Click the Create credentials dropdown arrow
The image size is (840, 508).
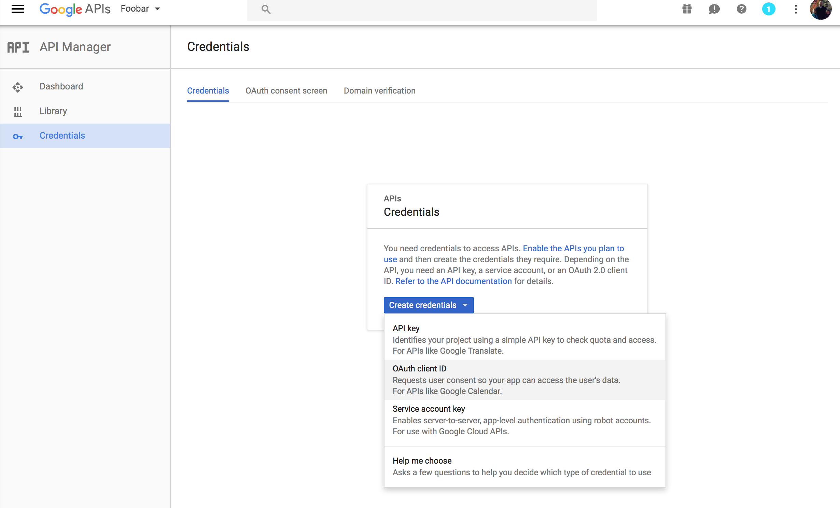(x=465, y=305)
